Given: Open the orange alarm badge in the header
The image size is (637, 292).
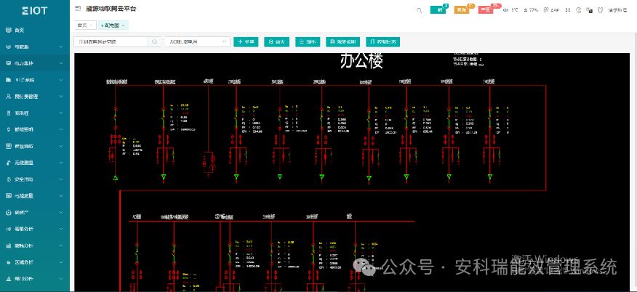Looking at the screenshot, I should pyautogui.click(x=462, y=9).
